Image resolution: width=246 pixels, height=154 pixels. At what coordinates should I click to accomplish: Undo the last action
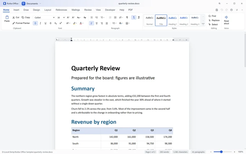click(222, 10)
